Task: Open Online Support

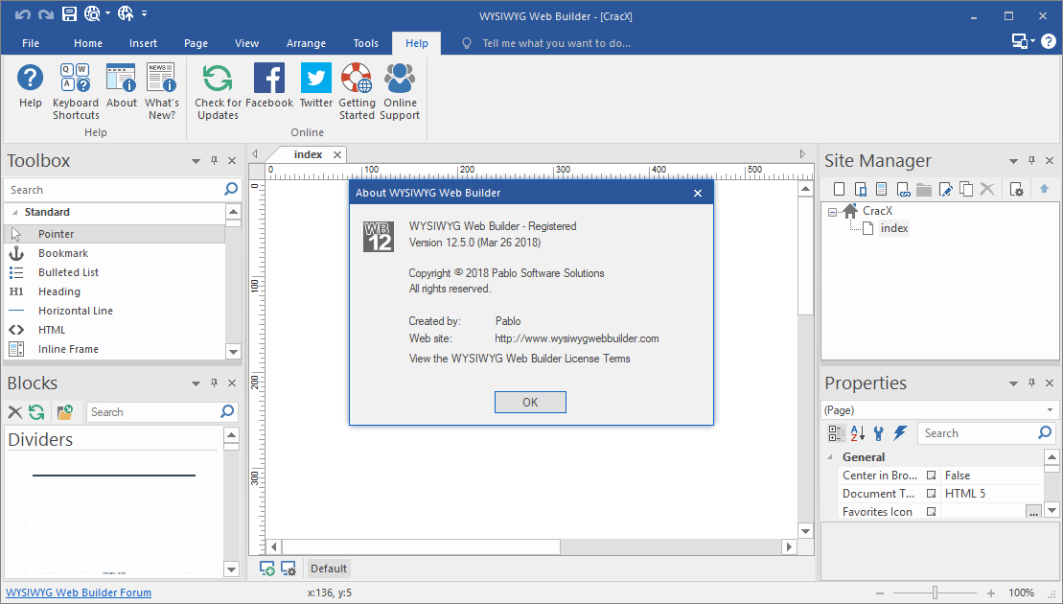Action: tap(400, 91)
